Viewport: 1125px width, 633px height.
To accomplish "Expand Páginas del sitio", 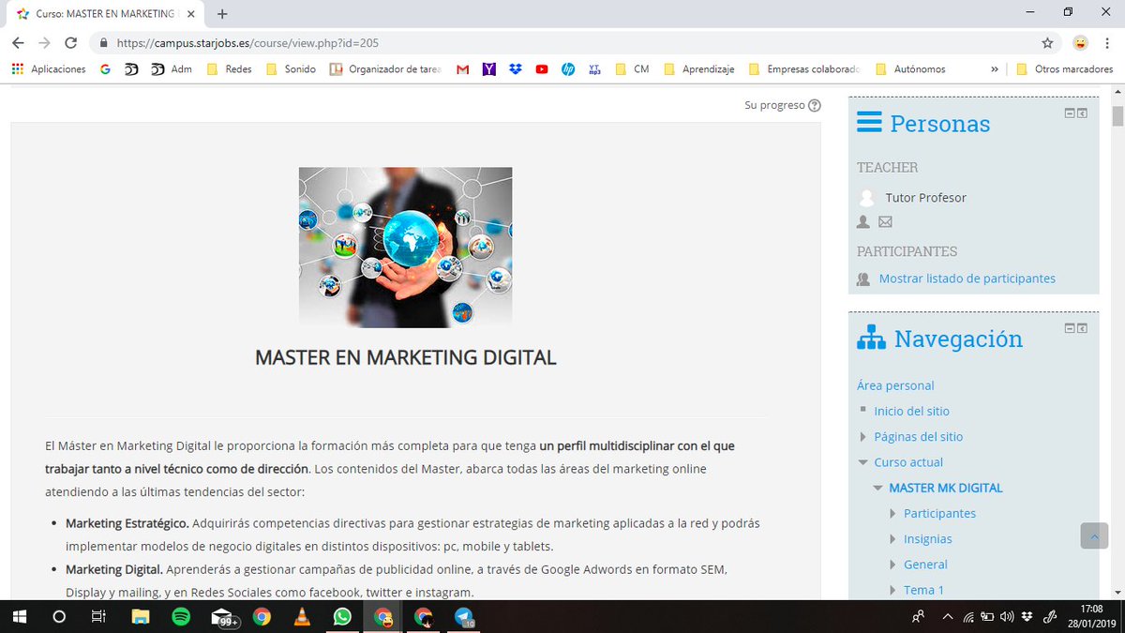I will pyautogui.click(x=862, y=436).
